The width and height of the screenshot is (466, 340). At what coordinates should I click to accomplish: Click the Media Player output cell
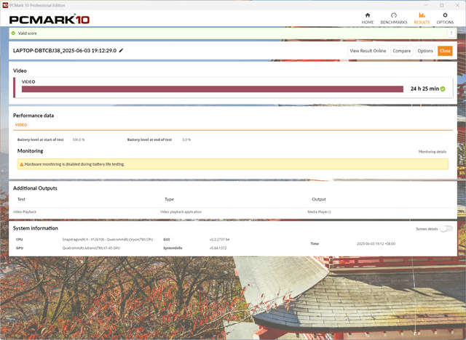(x=319, y=211)
